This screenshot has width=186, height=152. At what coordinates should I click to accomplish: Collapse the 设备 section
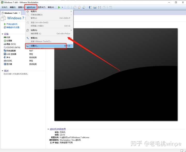point(3,34)
